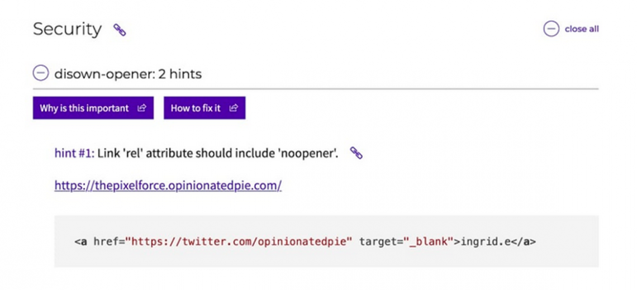
Task: Toggle the "disown-opener: 2 hints" heading
Action: (127, 74)
